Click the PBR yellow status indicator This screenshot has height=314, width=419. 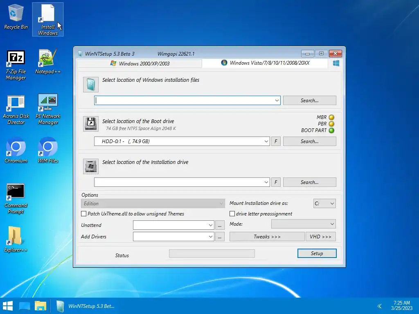click(x=331, y=124)
